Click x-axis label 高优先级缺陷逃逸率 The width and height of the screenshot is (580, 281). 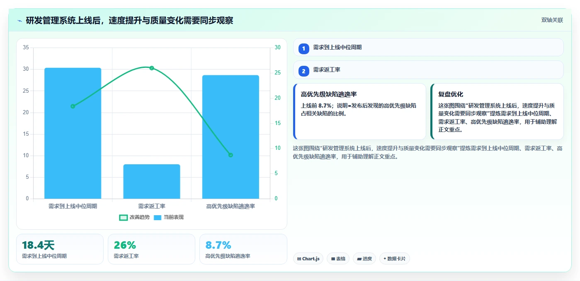(231, 206)
